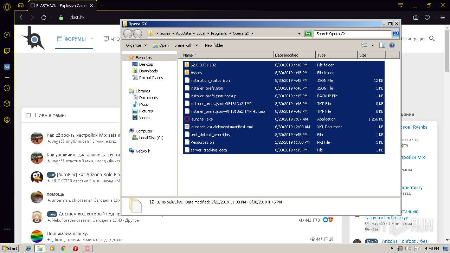Open Settings gear icon in Opera sidebar

7,120
